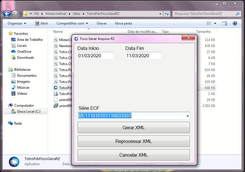
Task: Go forward in Explorer navigation
Action: [15, 14]
